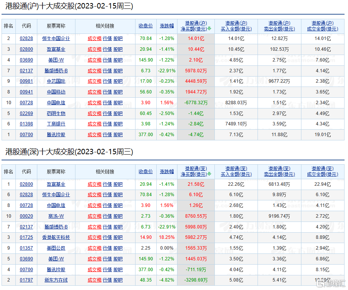This screenshot has width=348, height=290.
Task: Open stock code 00020 link
Action: [x=26, y=216]
